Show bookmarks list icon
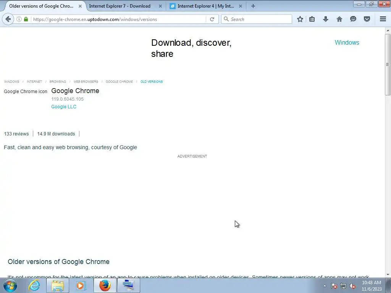391x293 pixels. [312, 19]
